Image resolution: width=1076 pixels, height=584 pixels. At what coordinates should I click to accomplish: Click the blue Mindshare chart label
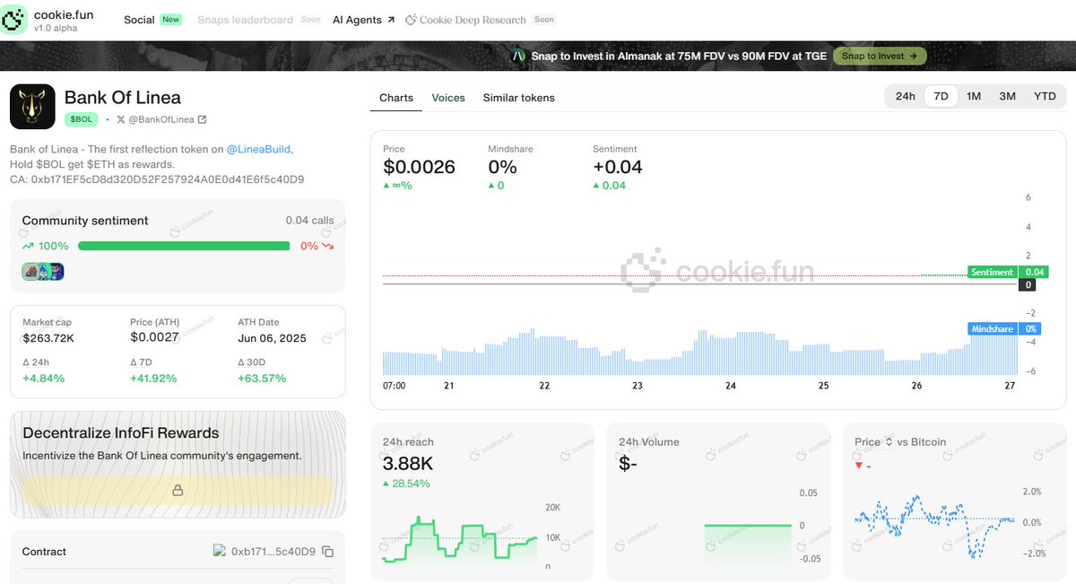(x=992, y=329)
